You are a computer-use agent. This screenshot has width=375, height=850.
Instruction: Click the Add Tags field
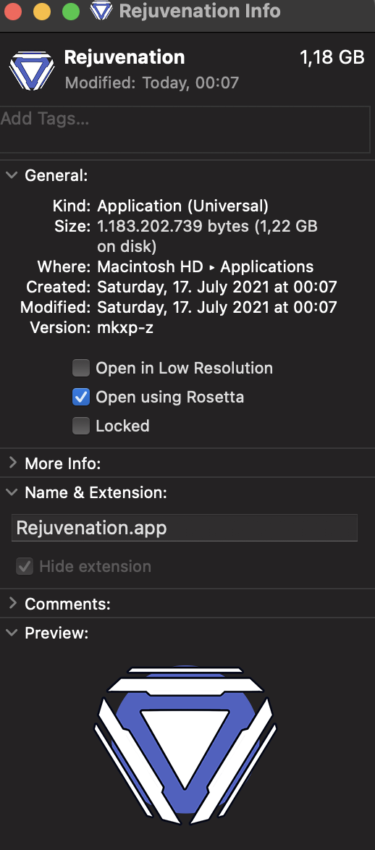[185, 130]
